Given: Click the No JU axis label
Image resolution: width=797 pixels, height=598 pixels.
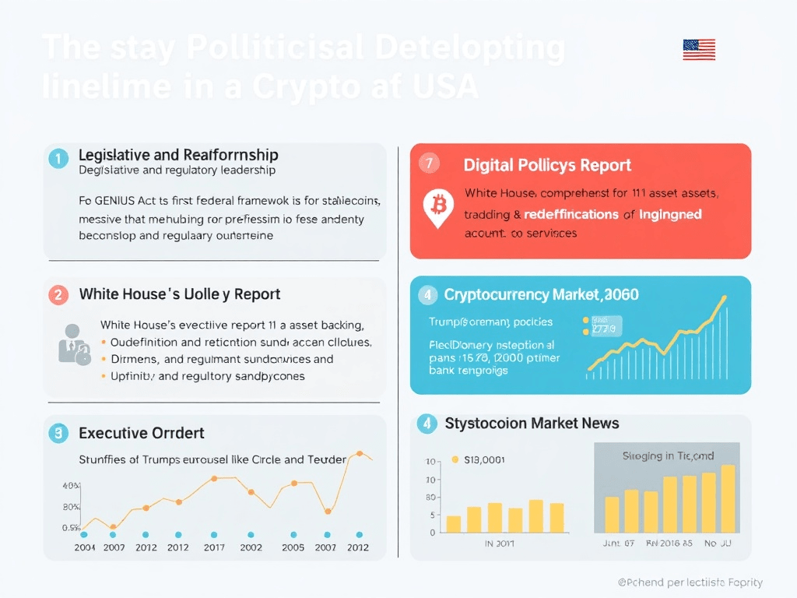Looking at the screenshot, I should tap(718, 543).
